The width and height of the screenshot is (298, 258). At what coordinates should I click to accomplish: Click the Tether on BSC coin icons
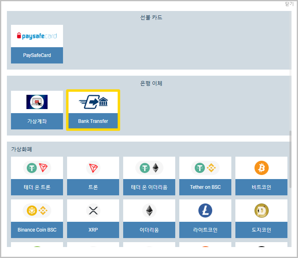tap(205, 168)
